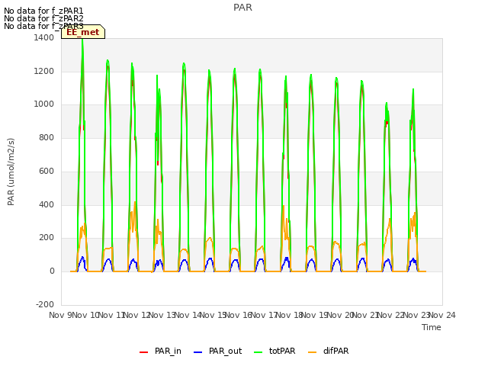Click the orange difPAR legend color marker
Viewport: 488px width, 366px height.
pyautogui.click(x=312, y=352)
